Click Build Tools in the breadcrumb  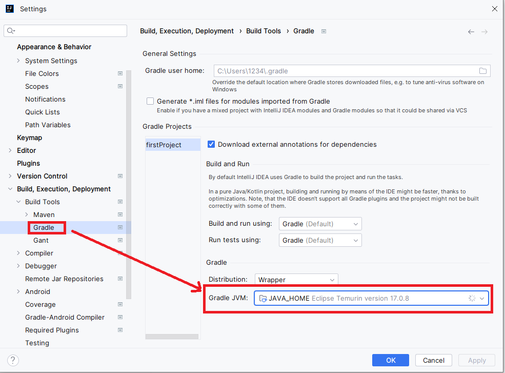tap(264, 31)
